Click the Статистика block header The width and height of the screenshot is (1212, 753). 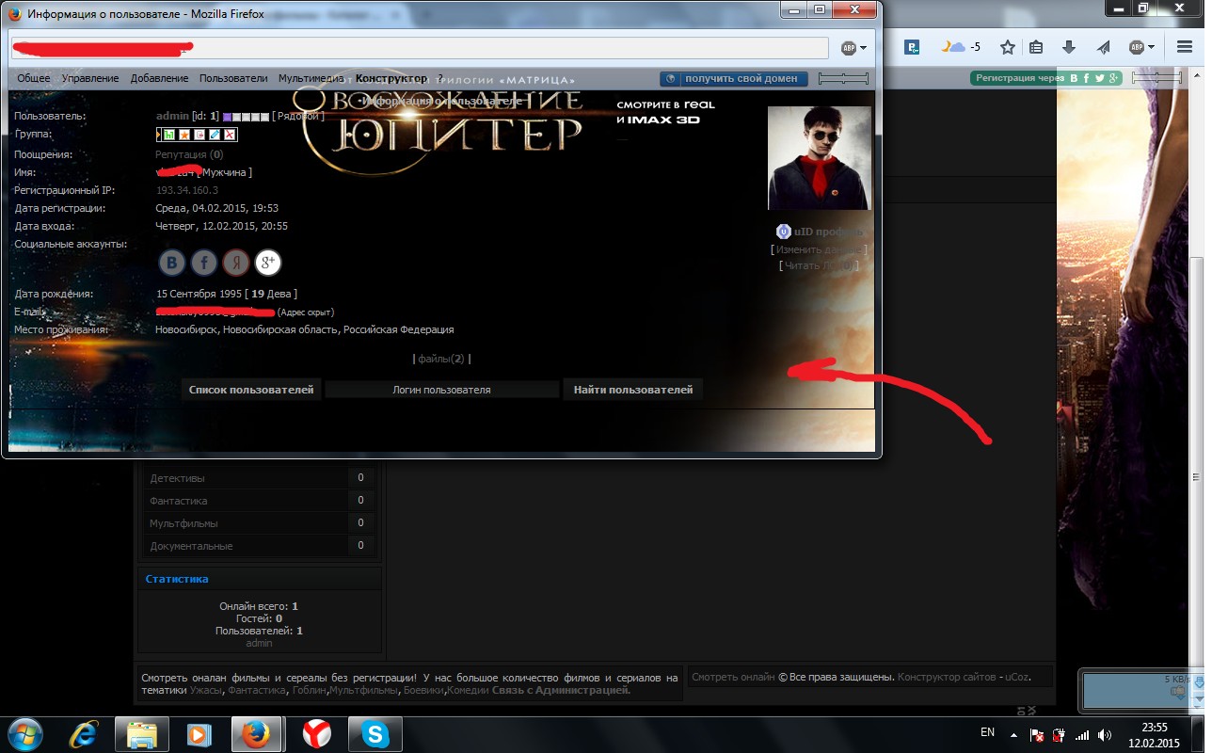coord(260,579)
